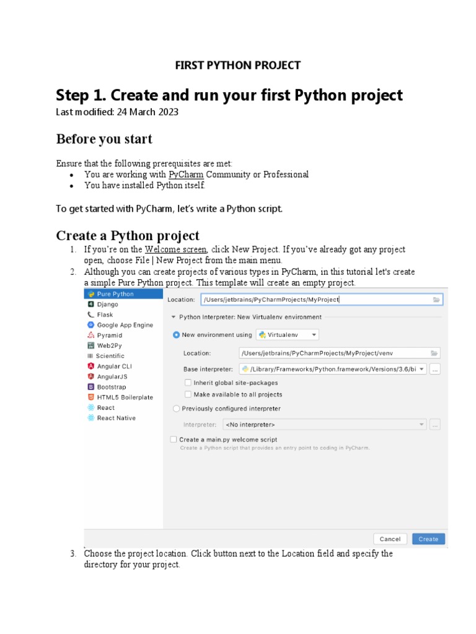Select Pure Python in project type list
The image size is (476, 634).
115,294
